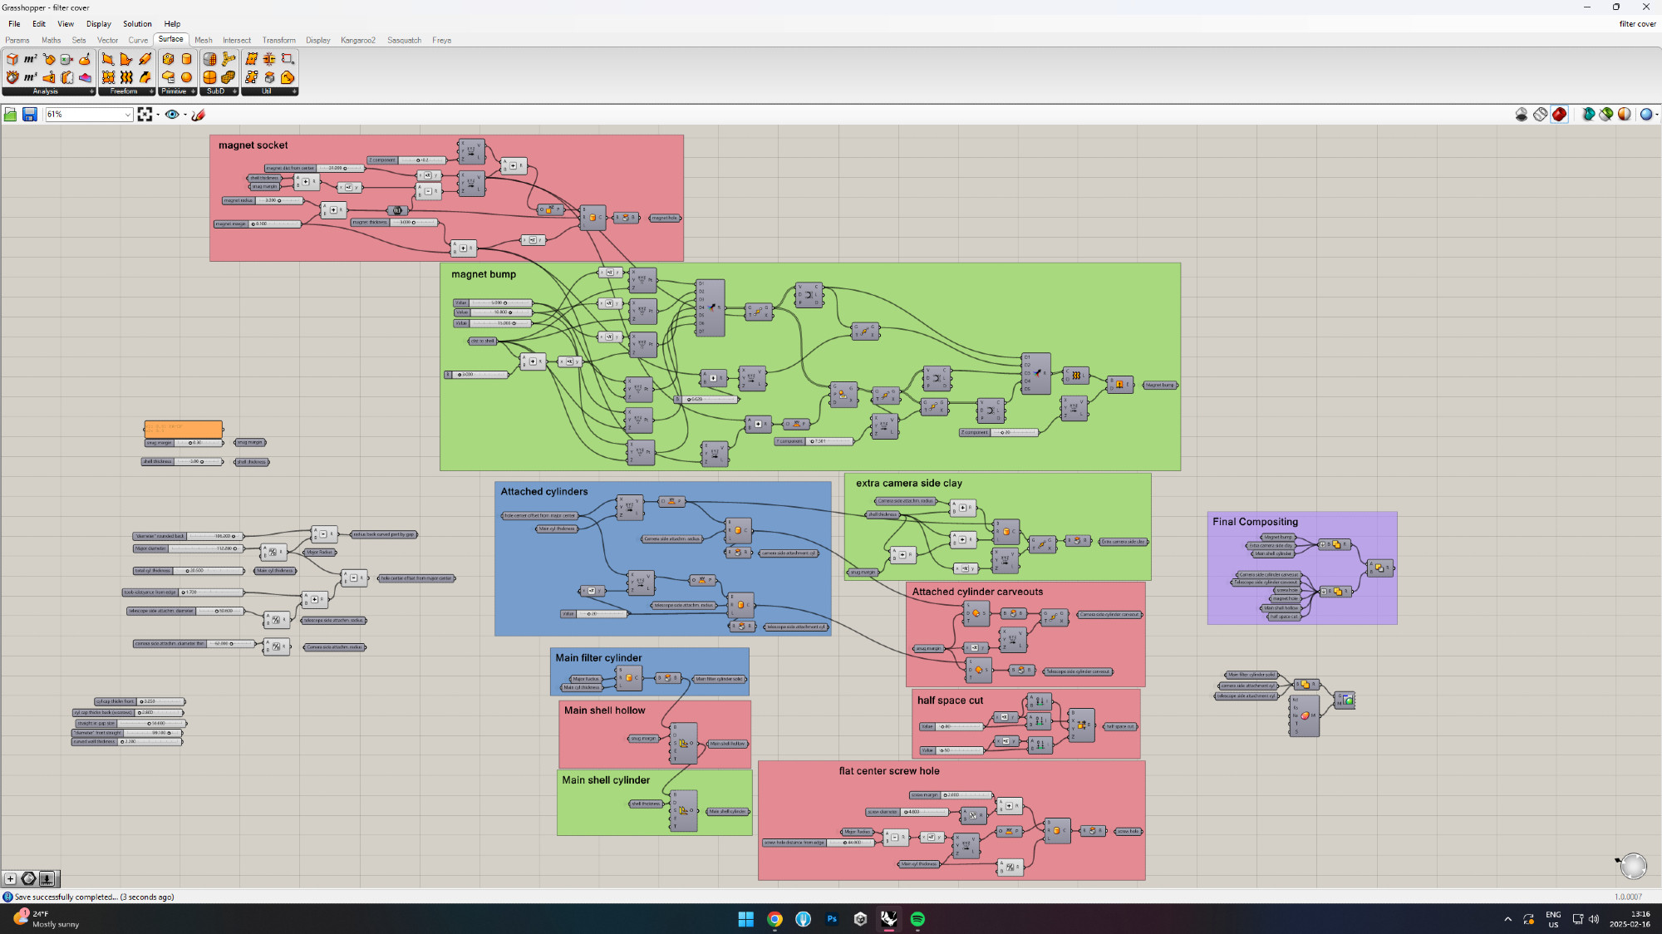1662x934 pixels.
Task: Select the 4Point Surface freeform icon
Action: 108,59
